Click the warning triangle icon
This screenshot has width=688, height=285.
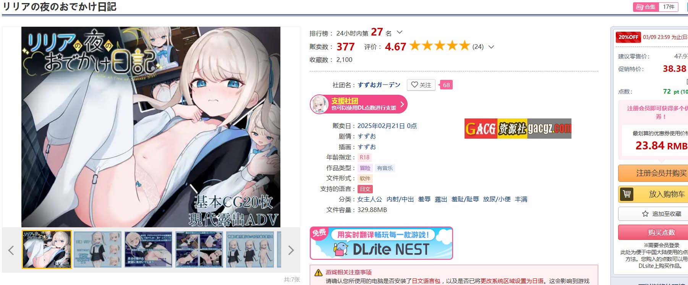(x=318, y=273)
